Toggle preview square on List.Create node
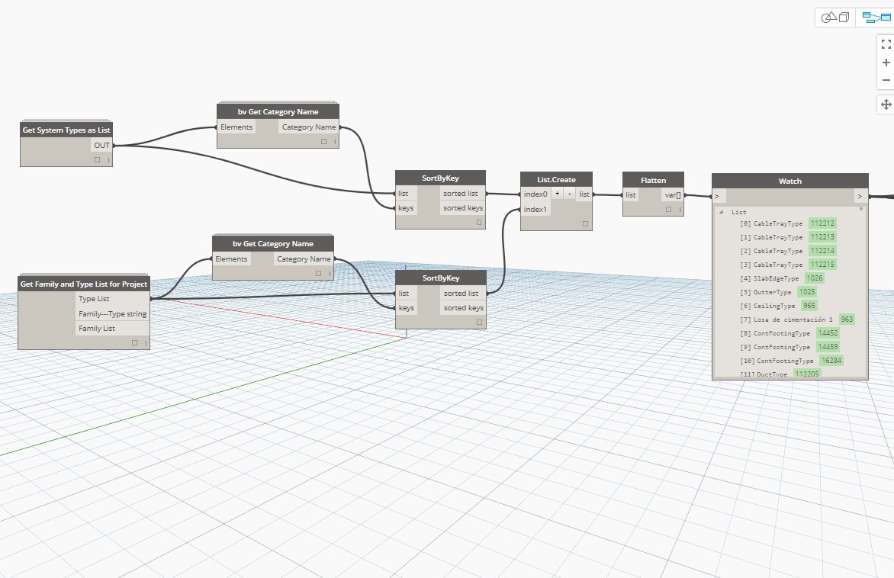This screenshot has width=894, height=578. pos(585,224)
